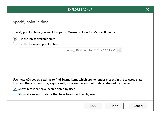Click the '2:14:13 PM' time value

tap(108, 50)
